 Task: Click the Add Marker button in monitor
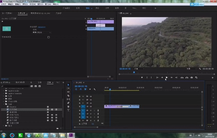pyautogui.click(x=142, y=78)
